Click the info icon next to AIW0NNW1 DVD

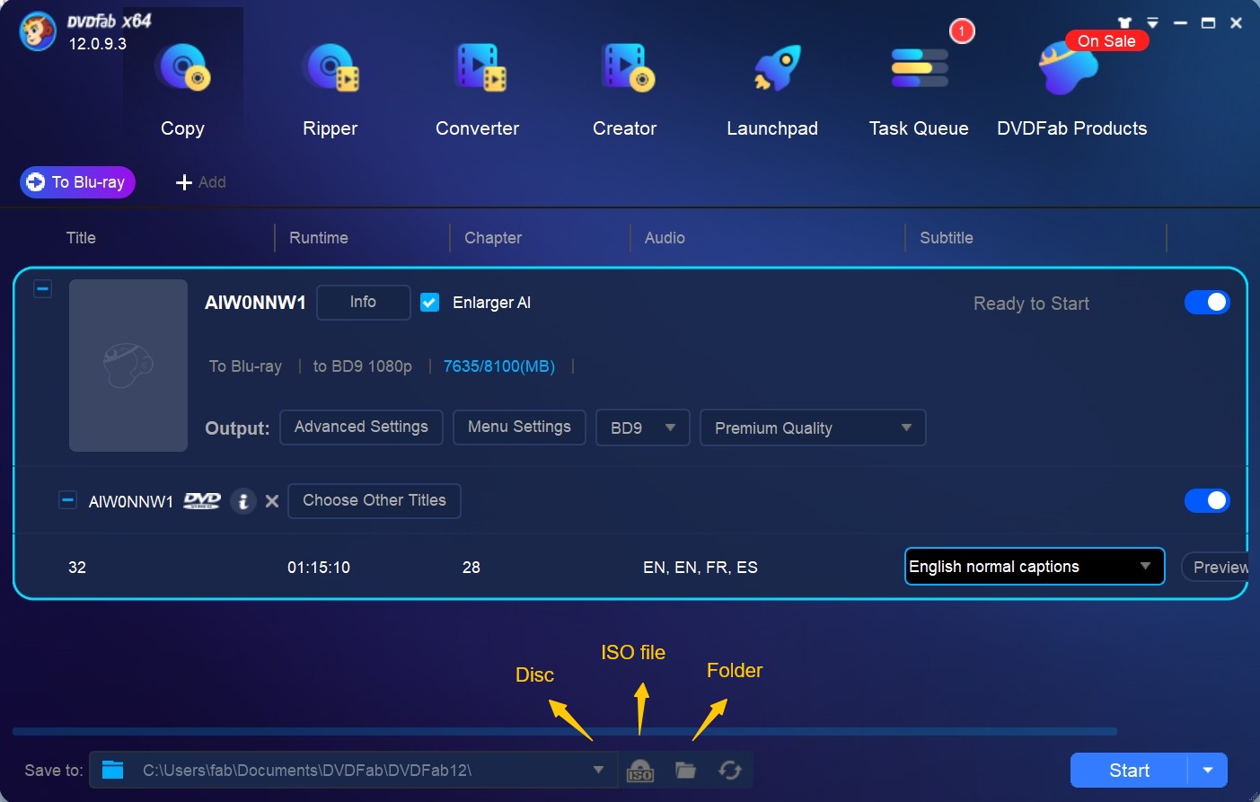pyautogui.click(x=243, y=501)
